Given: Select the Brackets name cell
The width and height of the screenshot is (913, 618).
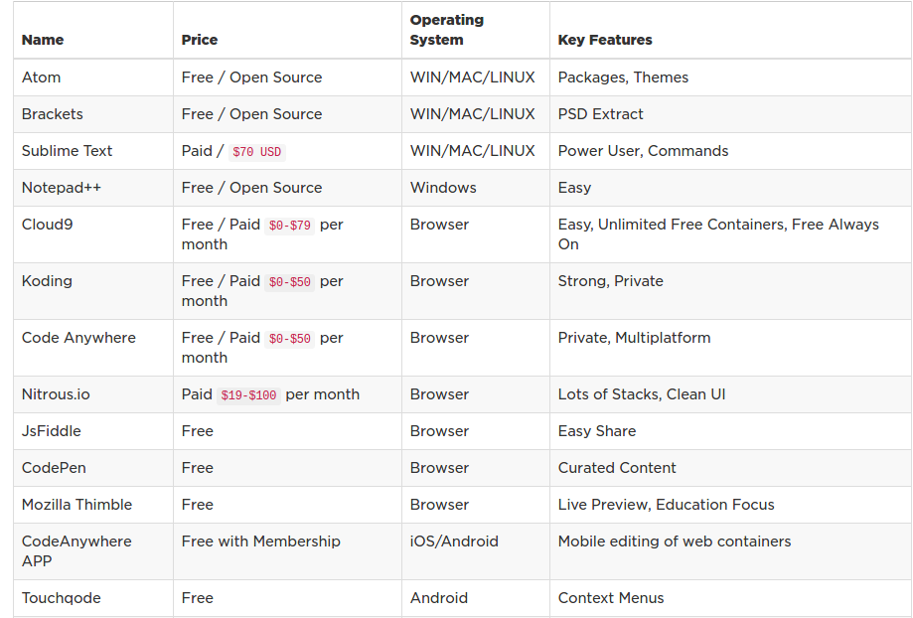Looking at the screenshot, I should (x=53, y=114).
